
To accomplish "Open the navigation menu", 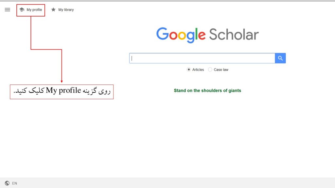I will 7,9.
